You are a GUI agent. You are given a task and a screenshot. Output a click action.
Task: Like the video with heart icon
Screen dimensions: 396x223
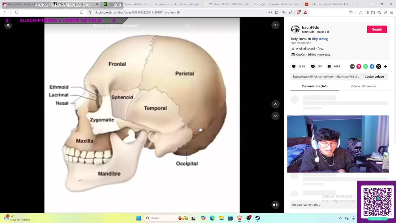(294, 66)
